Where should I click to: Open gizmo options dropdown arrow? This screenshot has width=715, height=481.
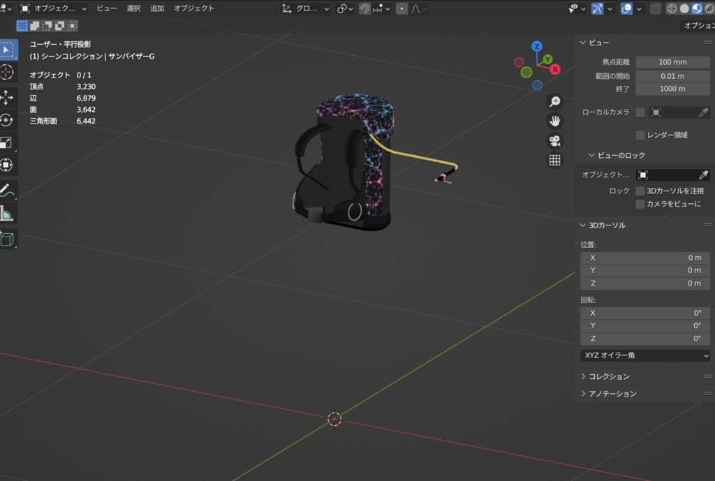(610, 8)
